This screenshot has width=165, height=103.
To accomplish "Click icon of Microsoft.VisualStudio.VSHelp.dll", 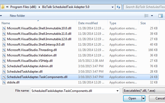I will [4, 61].
